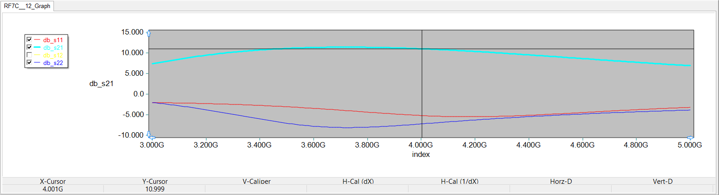Click the 4.200G X-axis tick label
719x195 pixels.
[x=475, y=145]
